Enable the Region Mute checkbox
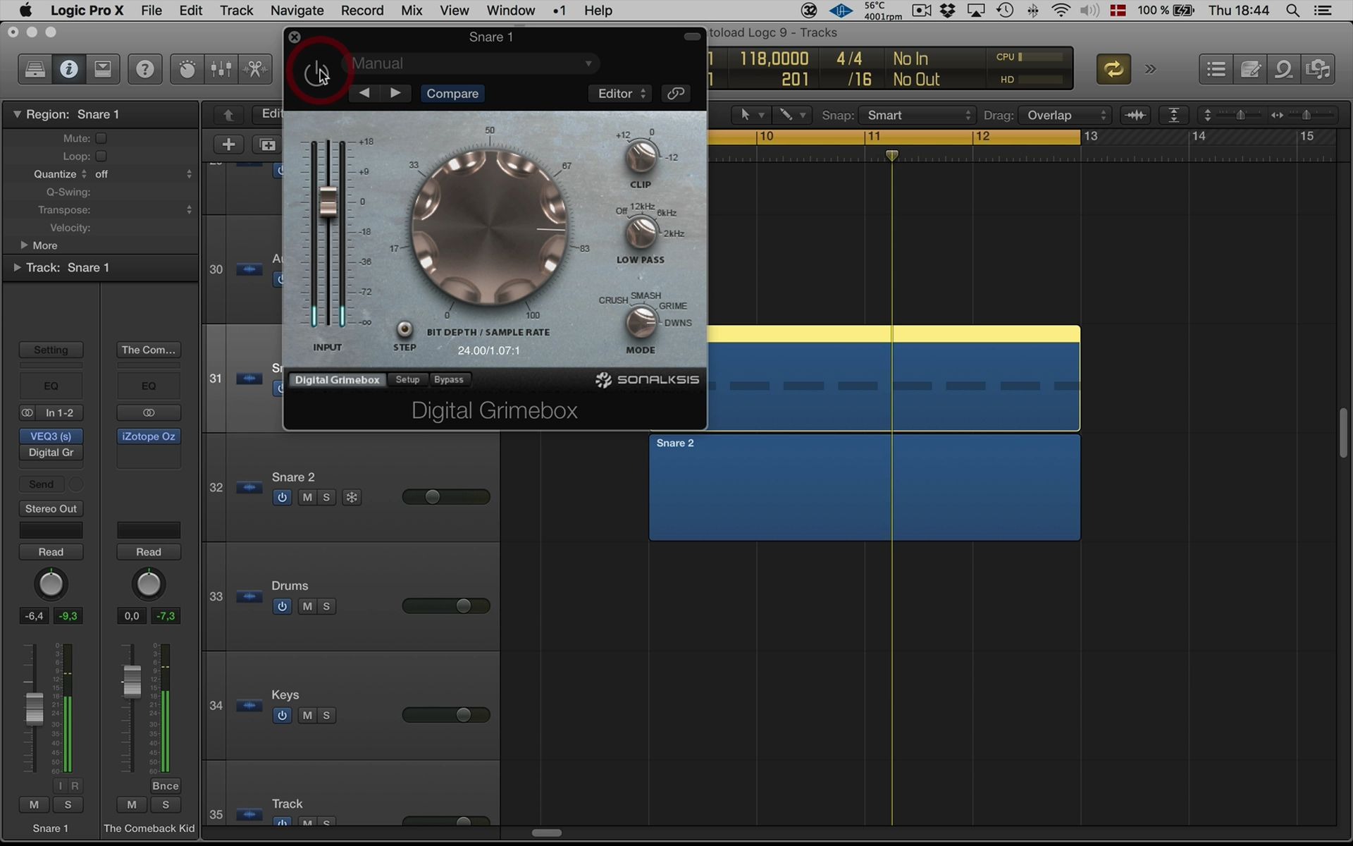The width and height of the screenshot is (1353, 846). (x=101, y=138)
